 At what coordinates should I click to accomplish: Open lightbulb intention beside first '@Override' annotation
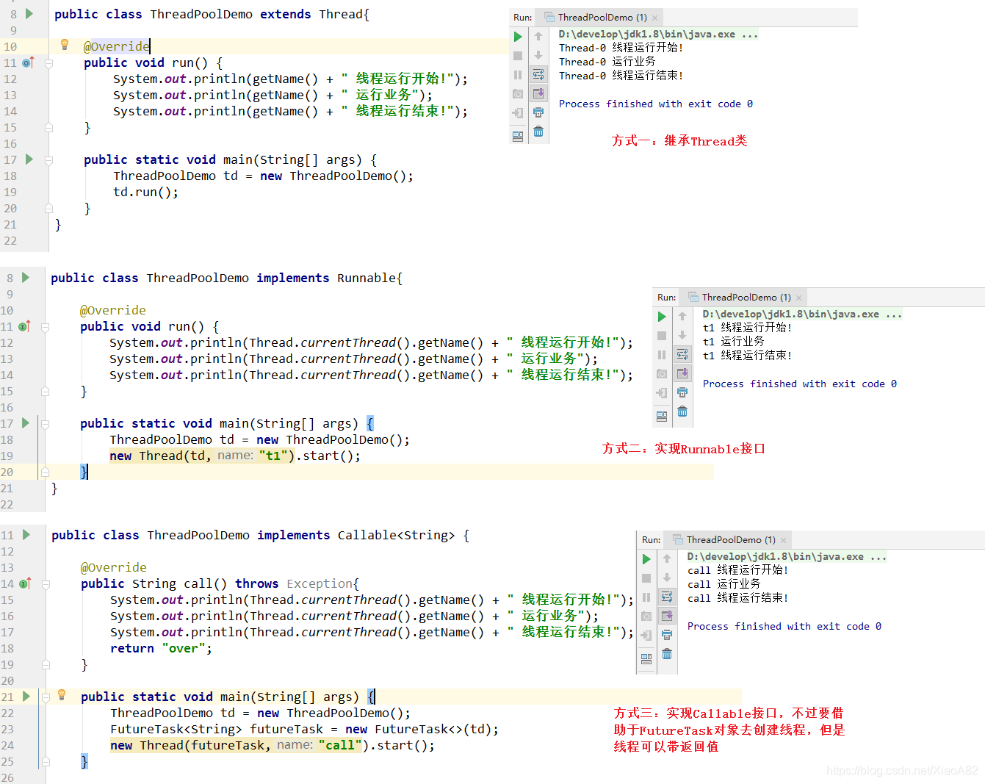point(65,45)
